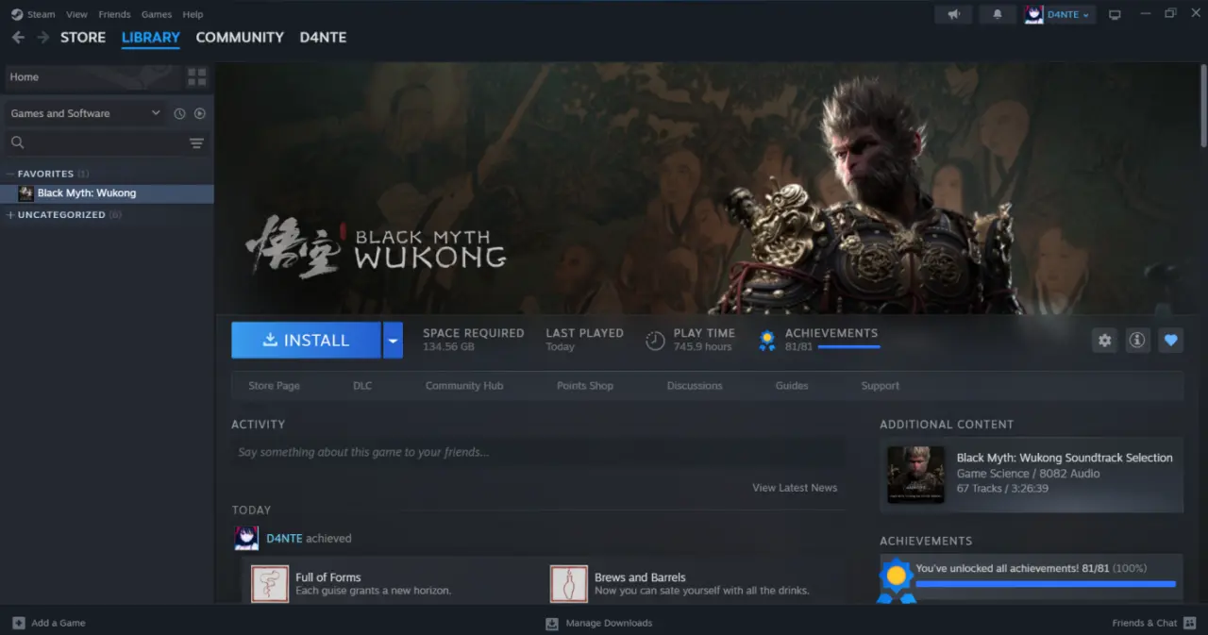The width and height of the screenshot is (1208, 635).
Task: Click the play time clock icon
Action: pyautogui.click(x=655, y=341)
